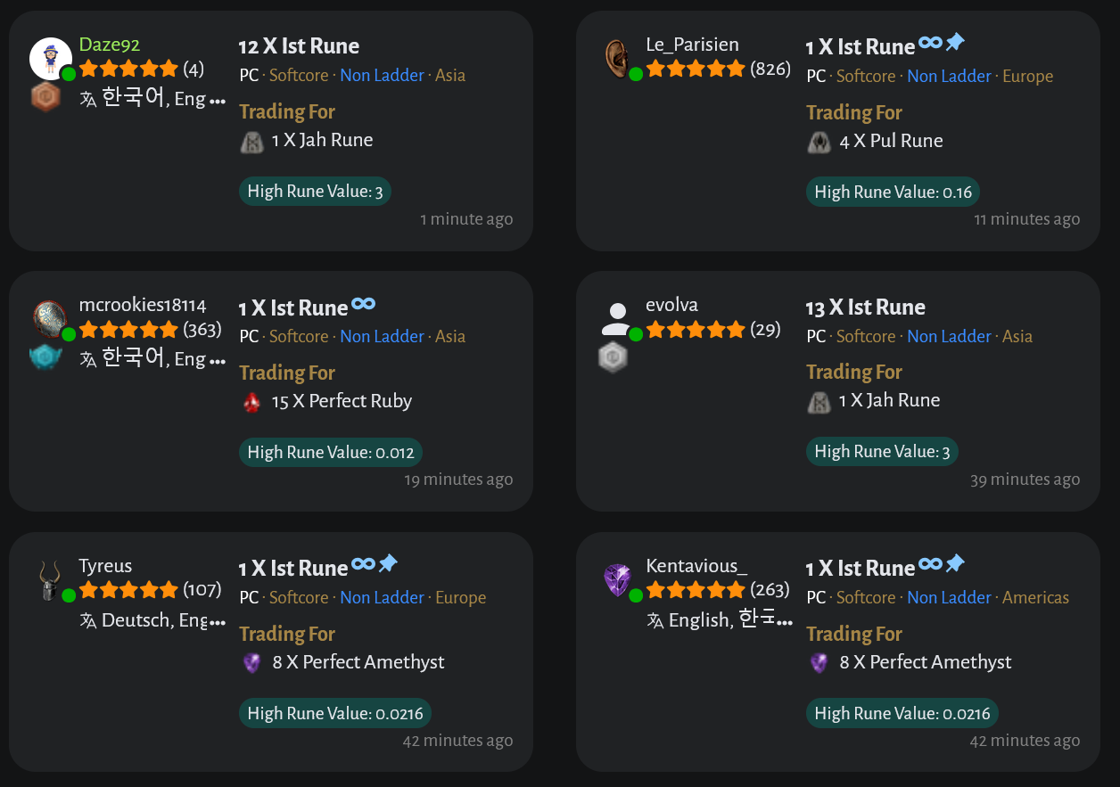Open the Le_Parisien user profile link
The width and height of the screenshot is (1120, 787).
tap(692, 45)
